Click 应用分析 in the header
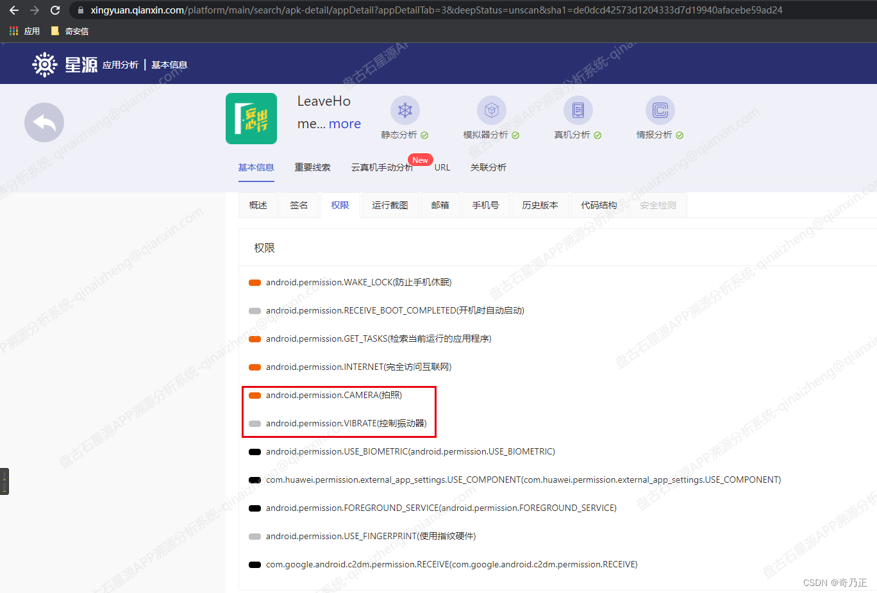Image resolution: width=877 pixels, height=593 pixels. tap(121, 65)
